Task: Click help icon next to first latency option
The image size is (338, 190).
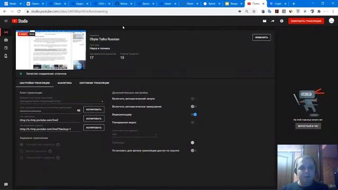Action: (58, 145)
